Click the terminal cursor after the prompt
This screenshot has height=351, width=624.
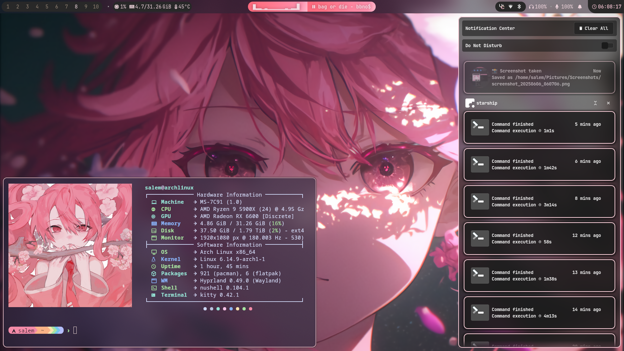[x=75, y=331]
